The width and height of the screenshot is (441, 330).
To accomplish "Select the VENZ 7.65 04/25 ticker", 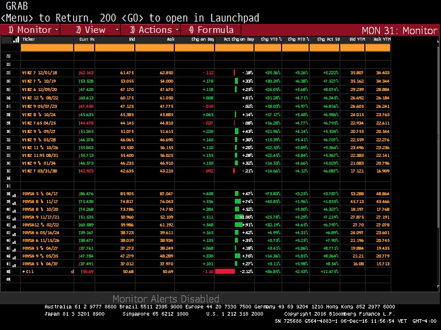I will click(39, 123).
